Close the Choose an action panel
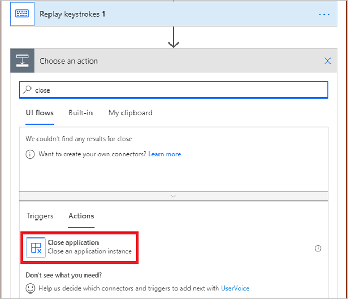Viewport: 348px width, 299px height. [328, 61]
